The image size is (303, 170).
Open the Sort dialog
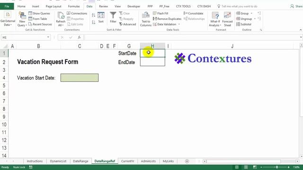tap(101, 17)
